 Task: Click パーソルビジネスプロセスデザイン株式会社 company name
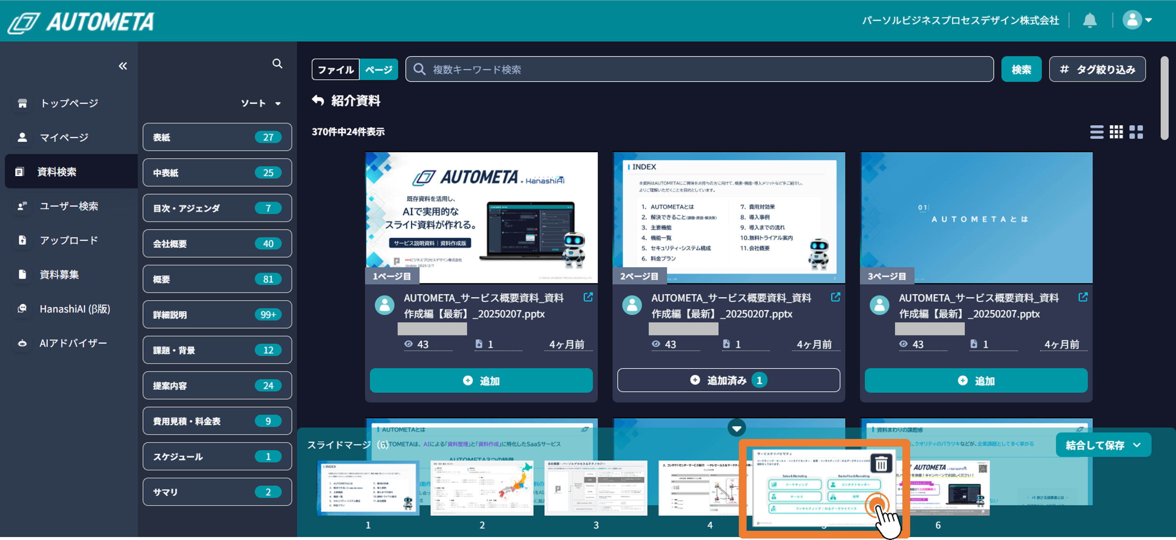960,20
